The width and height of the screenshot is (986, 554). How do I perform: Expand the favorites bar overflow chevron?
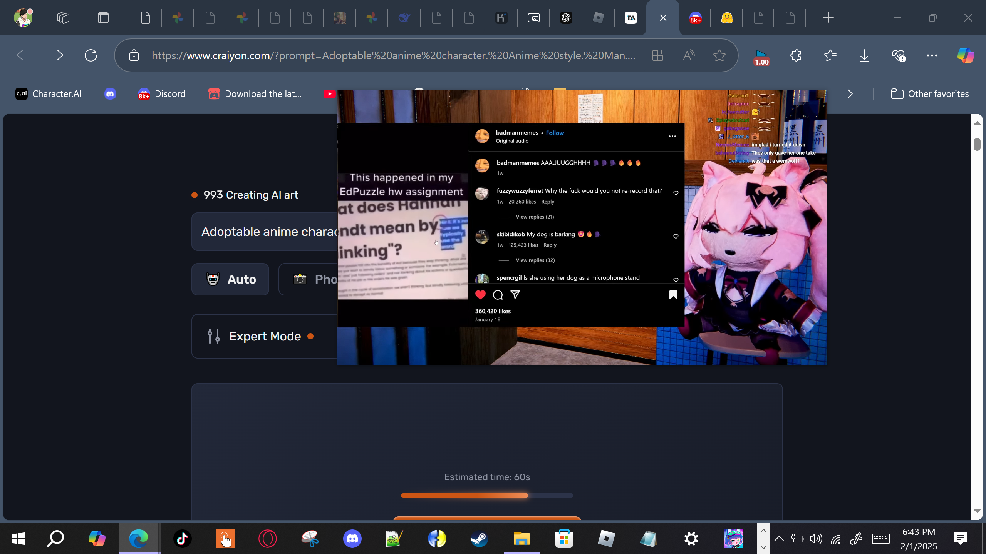850,94
